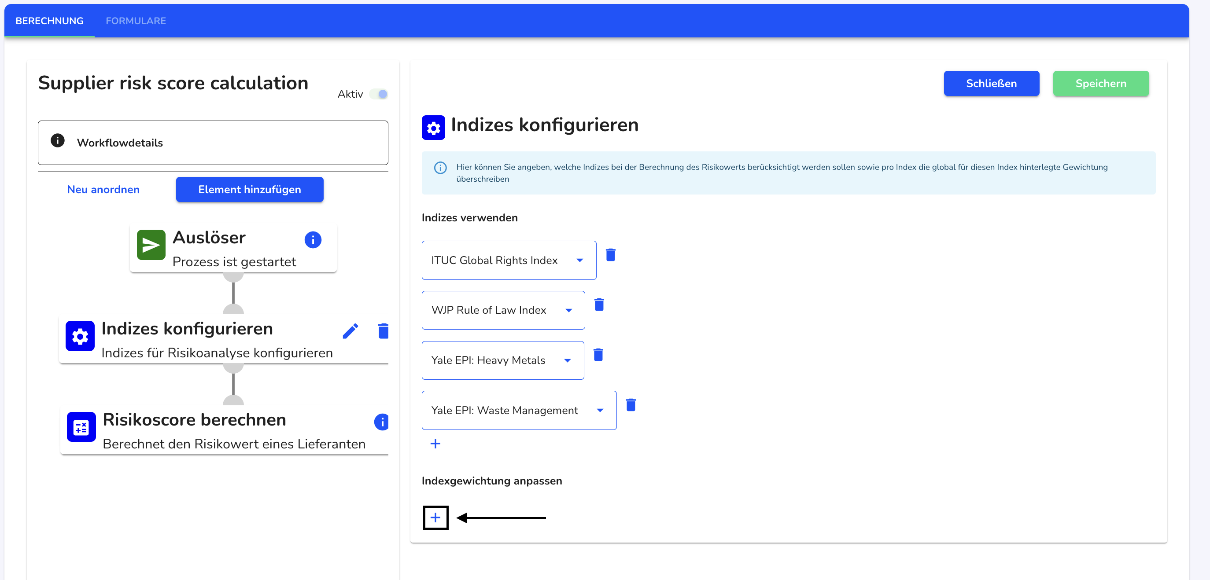
Task: Select the green Auslöser trigger icon
Action: pyautogui.click(x=151, y=245)
